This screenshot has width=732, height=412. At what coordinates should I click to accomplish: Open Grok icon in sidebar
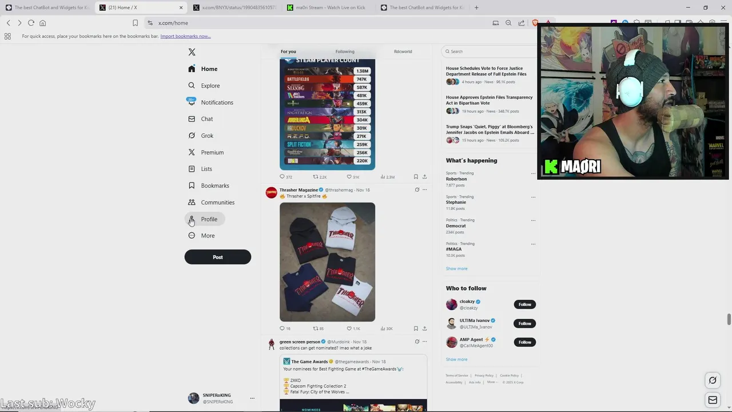(192, 136)
